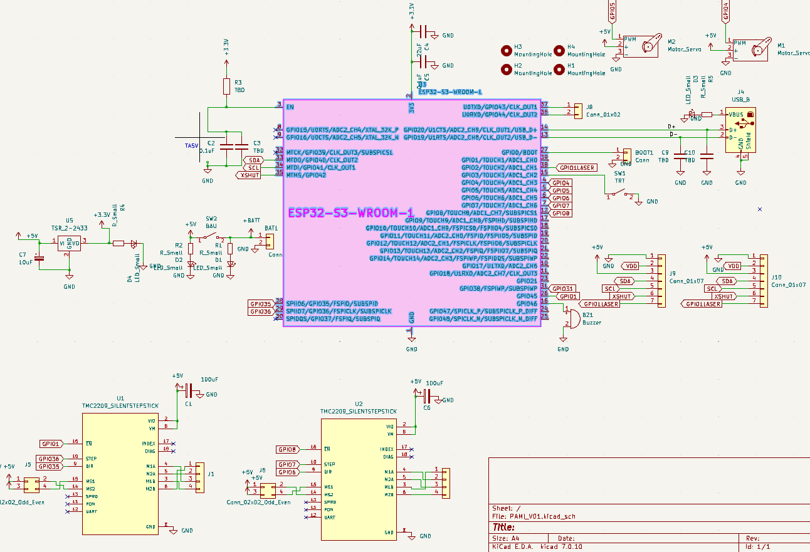The image size is (810, 552).
Task: Click the H3 MountingHole symbol
Action: 507,50
